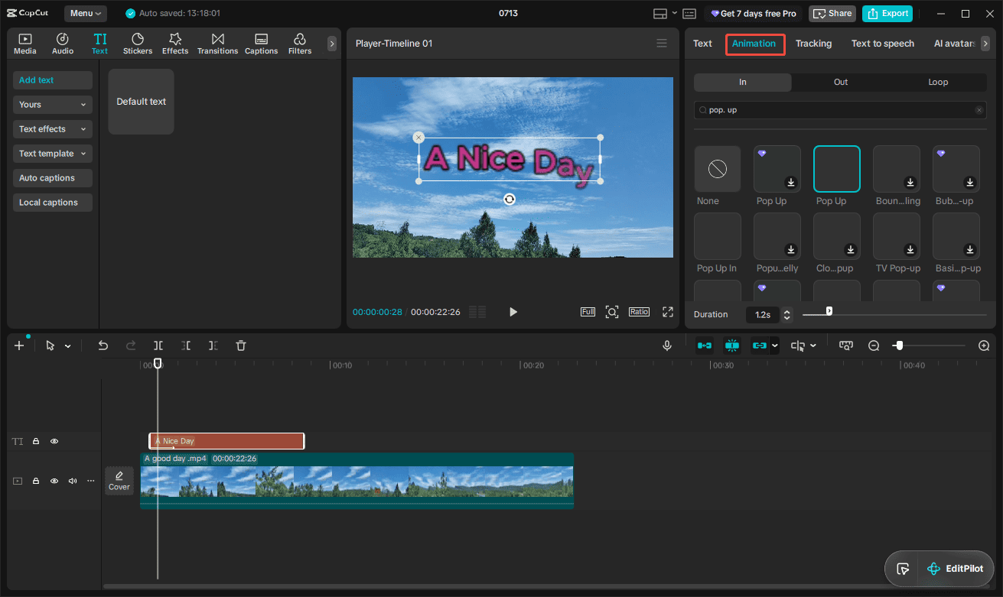Redo the last undone action
This screenshot has height=597, width=1003.
pyautogui.click(x=131, y=346)
